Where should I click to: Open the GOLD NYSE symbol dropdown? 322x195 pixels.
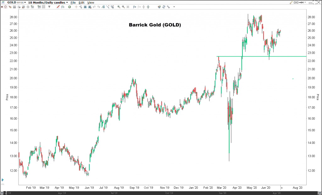(16, 3)
